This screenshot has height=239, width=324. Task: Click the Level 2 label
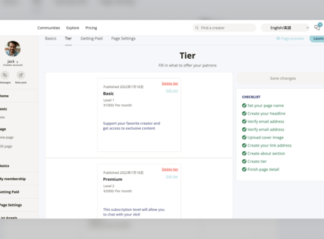pyautogui.click(x=109, y=186)
